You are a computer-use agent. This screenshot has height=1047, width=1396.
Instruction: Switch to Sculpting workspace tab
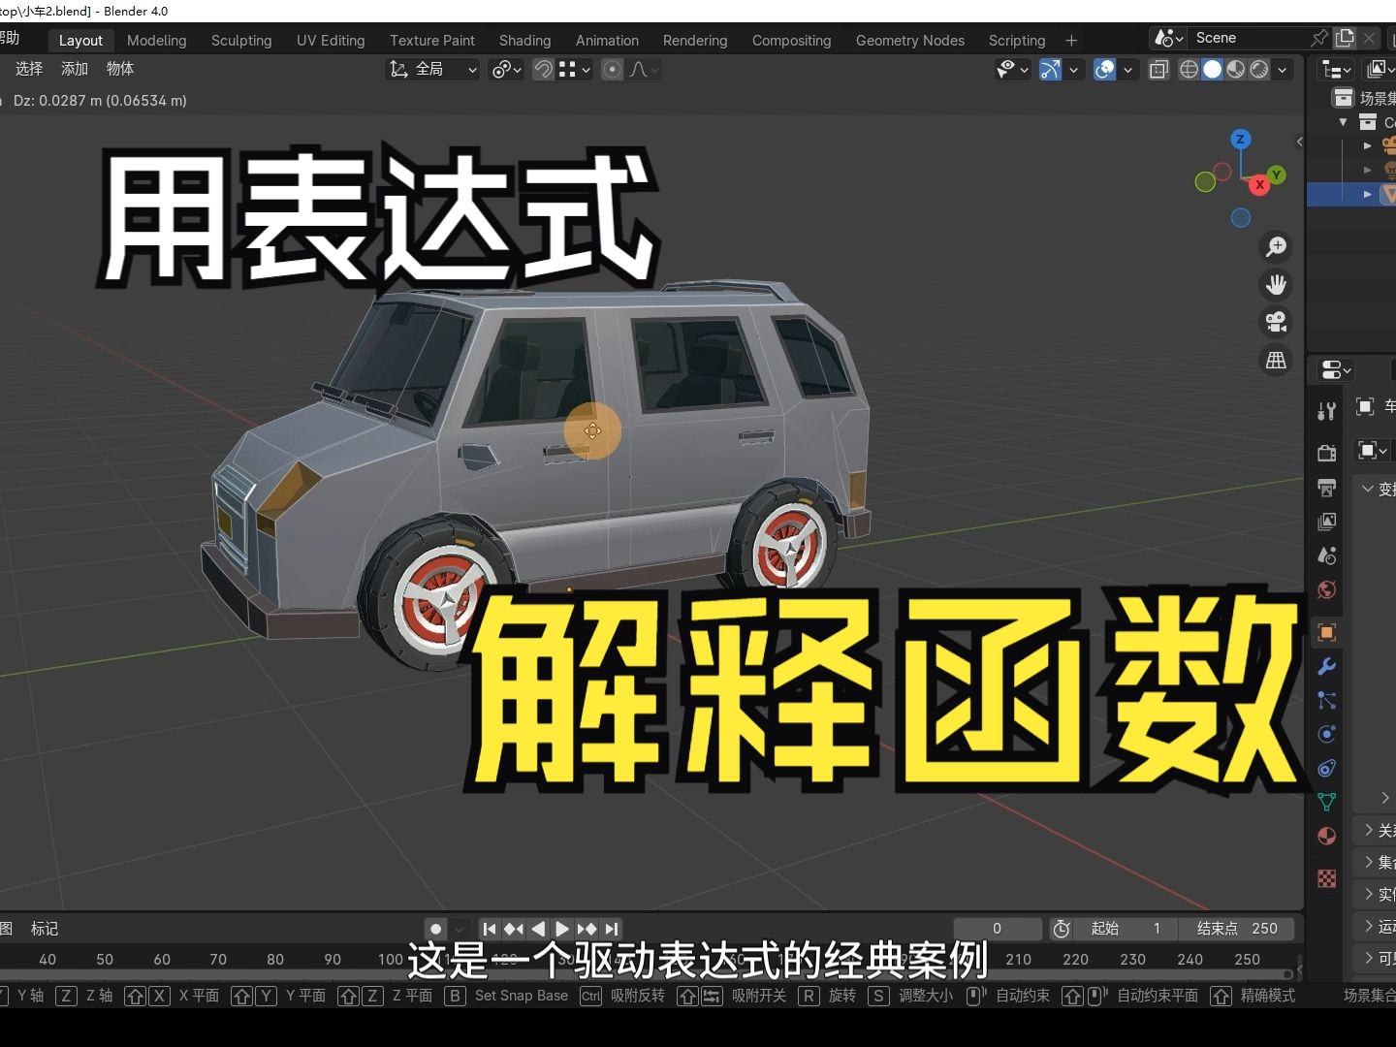coord(241,40)
